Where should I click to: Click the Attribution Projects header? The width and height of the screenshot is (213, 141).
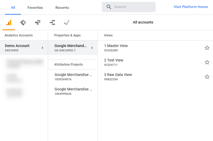[x=69, y=65]
